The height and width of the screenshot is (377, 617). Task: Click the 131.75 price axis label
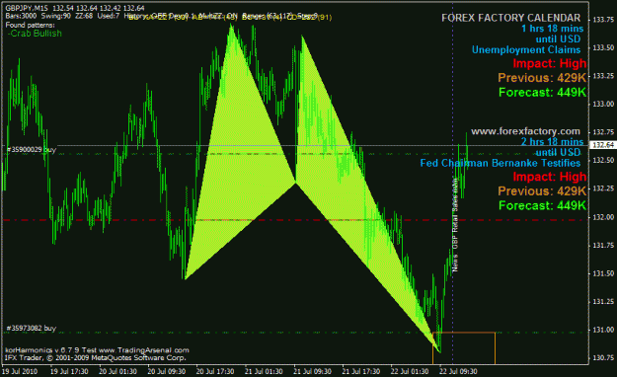[x=603, y=246]
